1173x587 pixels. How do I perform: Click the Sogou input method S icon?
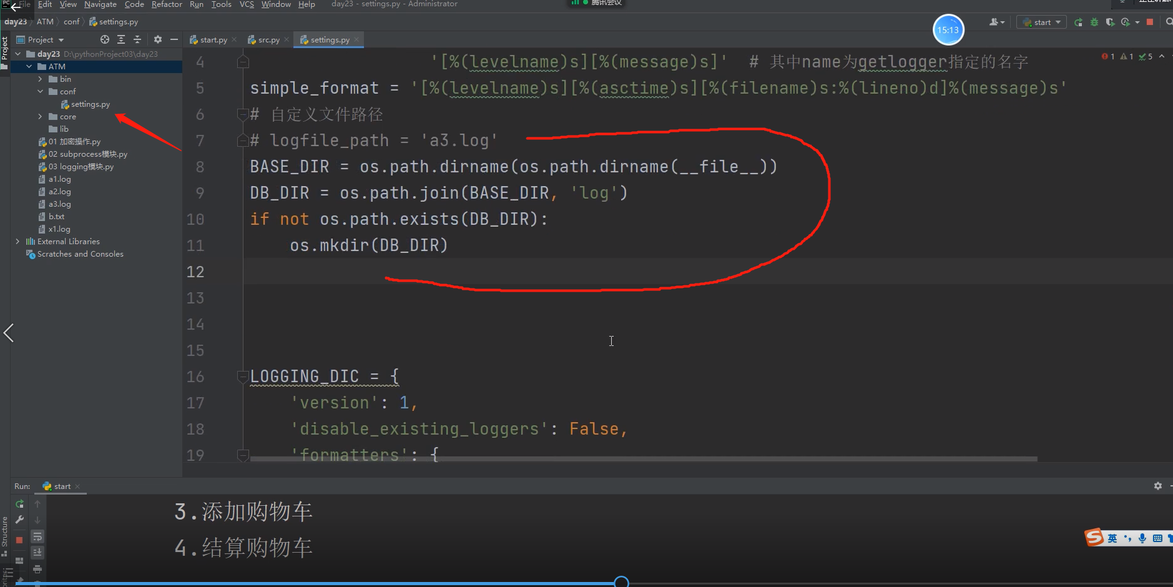pos(1094,537)
